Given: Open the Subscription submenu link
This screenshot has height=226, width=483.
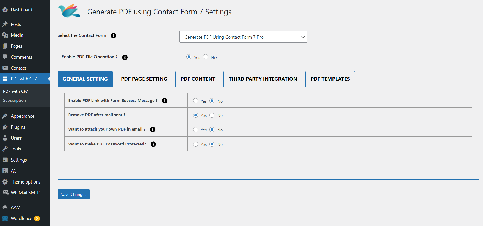Looking at the screenshot, I should 14,100.
